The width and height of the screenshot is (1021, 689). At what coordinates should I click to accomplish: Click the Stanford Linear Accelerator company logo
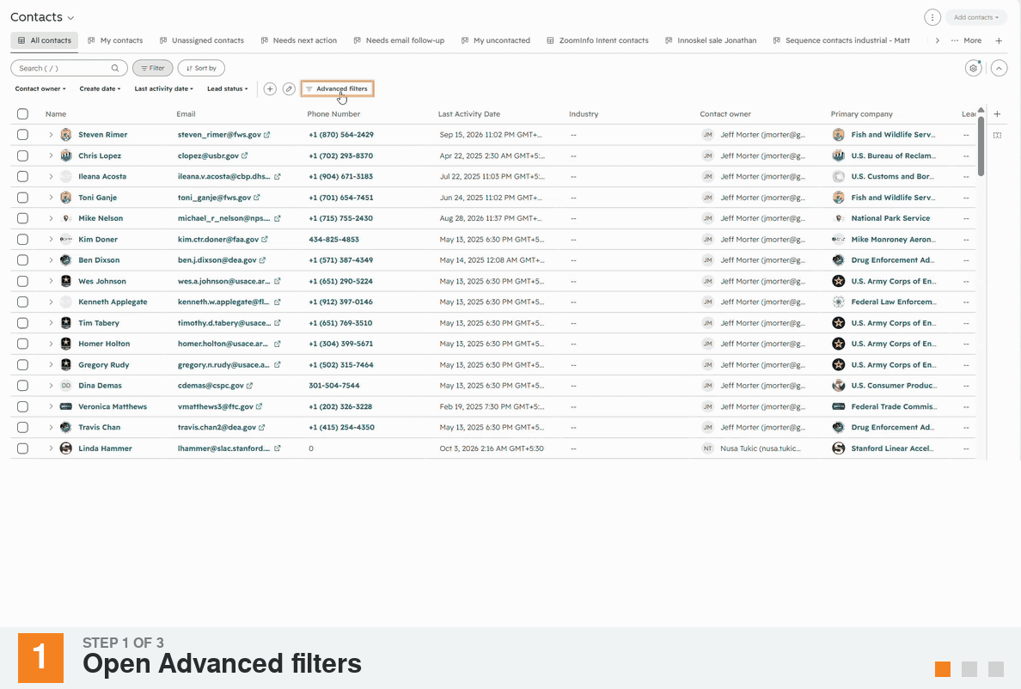[x=839, y=448]
